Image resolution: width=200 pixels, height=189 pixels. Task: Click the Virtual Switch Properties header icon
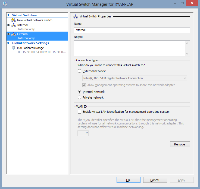pyautogui.click(x=76, y=16)
